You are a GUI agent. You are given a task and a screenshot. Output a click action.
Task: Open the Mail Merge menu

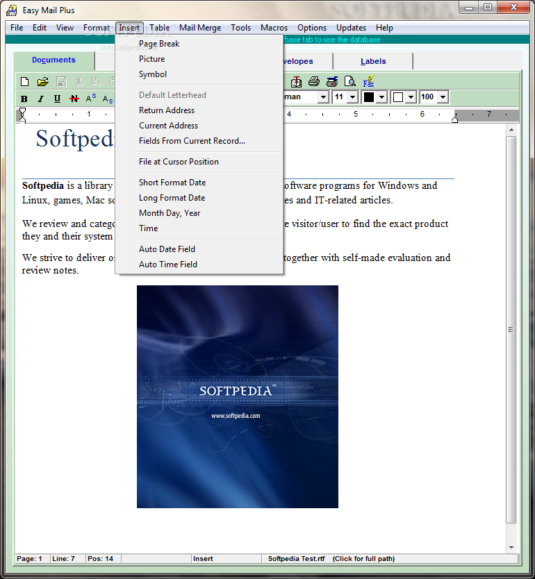pyautogui.click(x=200, y=28)
